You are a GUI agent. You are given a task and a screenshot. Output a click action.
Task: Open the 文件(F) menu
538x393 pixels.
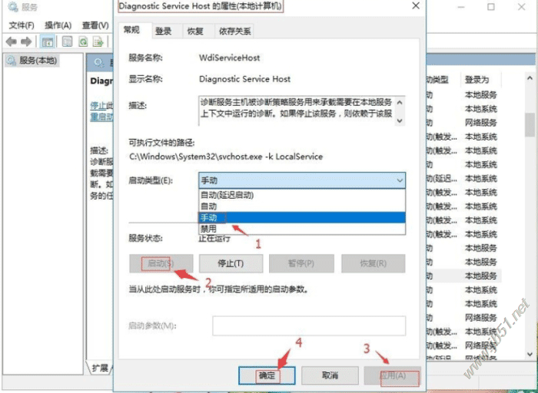22,25
